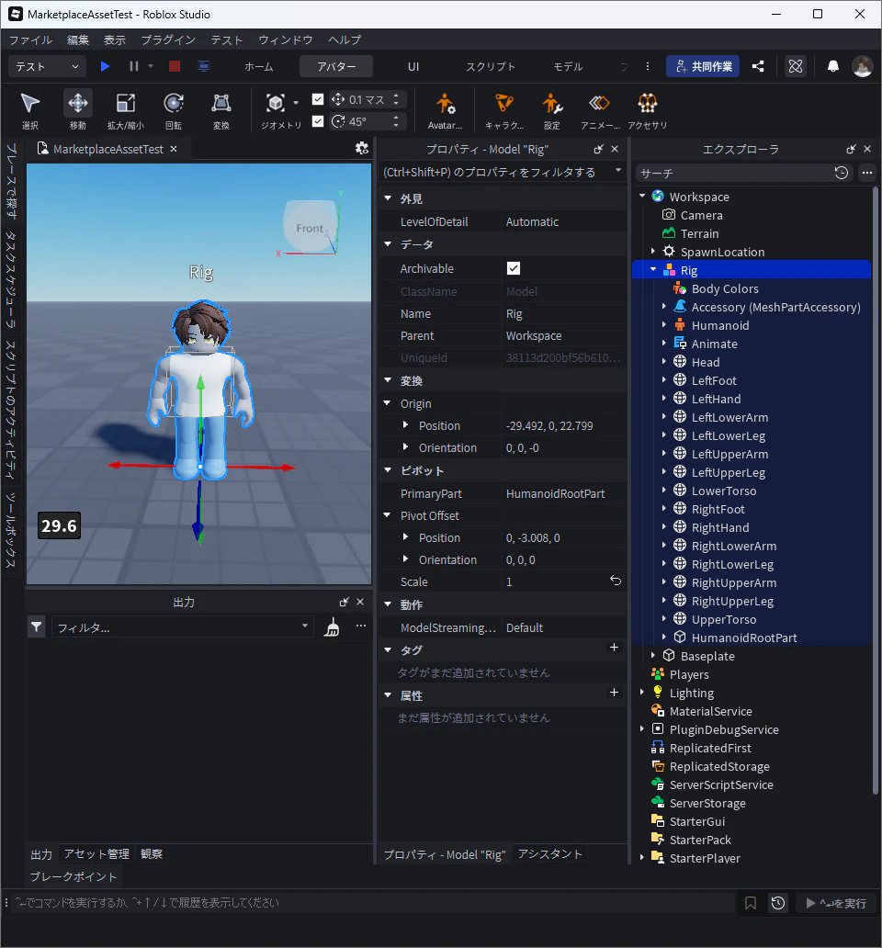Pick the 回転 (Rotate) tool
Screen dimensions: 882x948
174,110
